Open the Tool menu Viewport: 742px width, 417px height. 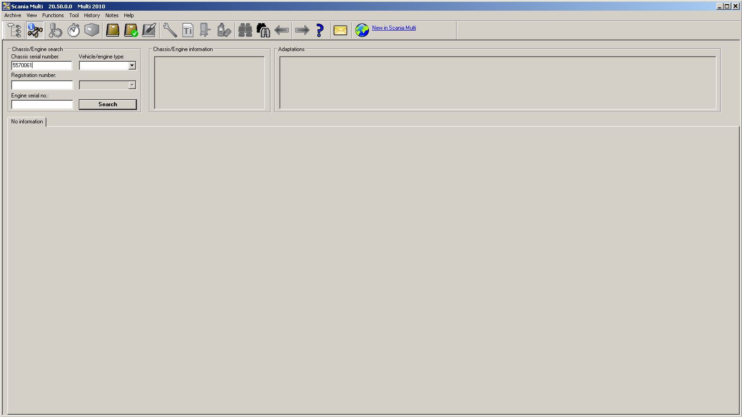[x=74, y=15]
